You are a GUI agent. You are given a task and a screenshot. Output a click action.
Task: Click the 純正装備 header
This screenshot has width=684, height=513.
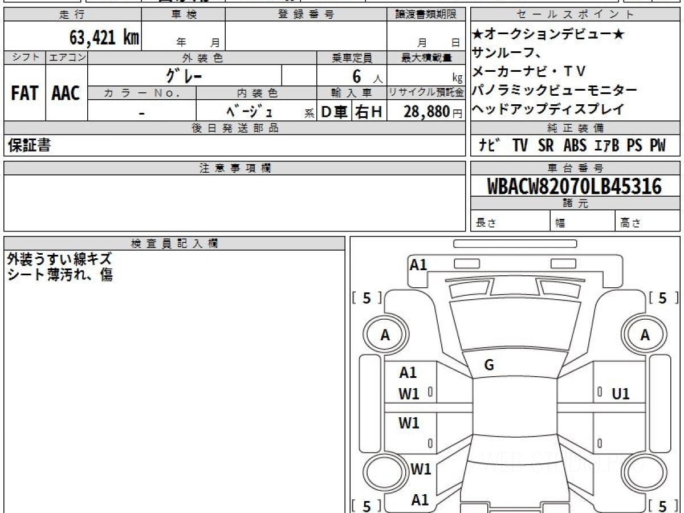coord(576,128)
